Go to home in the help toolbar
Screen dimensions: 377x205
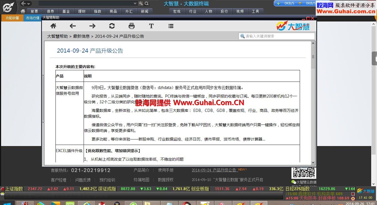point(53,26)
